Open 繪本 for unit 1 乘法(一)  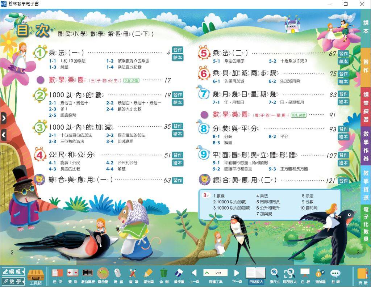click(178, 58)
